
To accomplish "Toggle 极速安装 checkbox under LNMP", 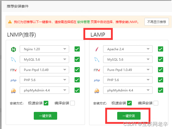I will coord(46,103).
